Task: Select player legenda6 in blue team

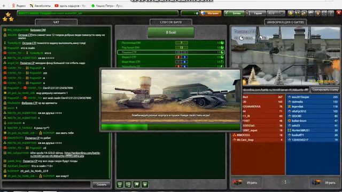Action: coord(313,107)
